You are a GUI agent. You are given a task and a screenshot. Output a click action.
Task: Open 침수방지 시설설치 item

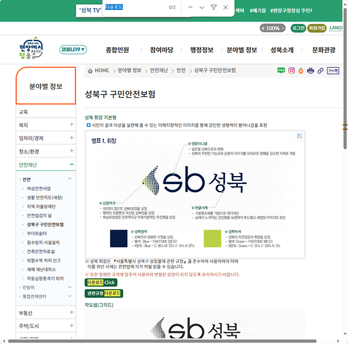pos(43,243)
